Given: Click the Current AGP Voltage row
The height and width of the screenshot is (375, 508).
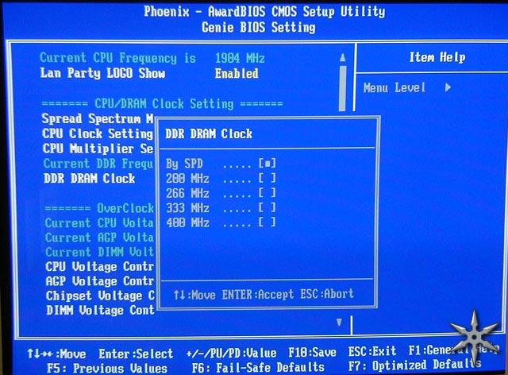Looking at the screenshot, I should point(99,238).
